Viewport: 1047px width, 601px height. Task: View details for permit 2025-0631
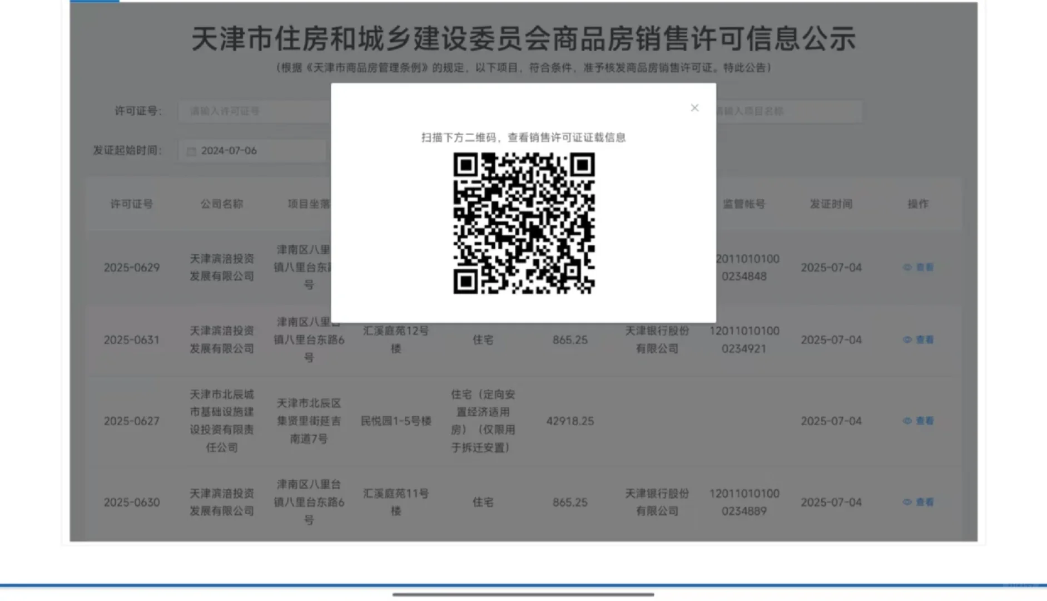(x=919, y=340)
